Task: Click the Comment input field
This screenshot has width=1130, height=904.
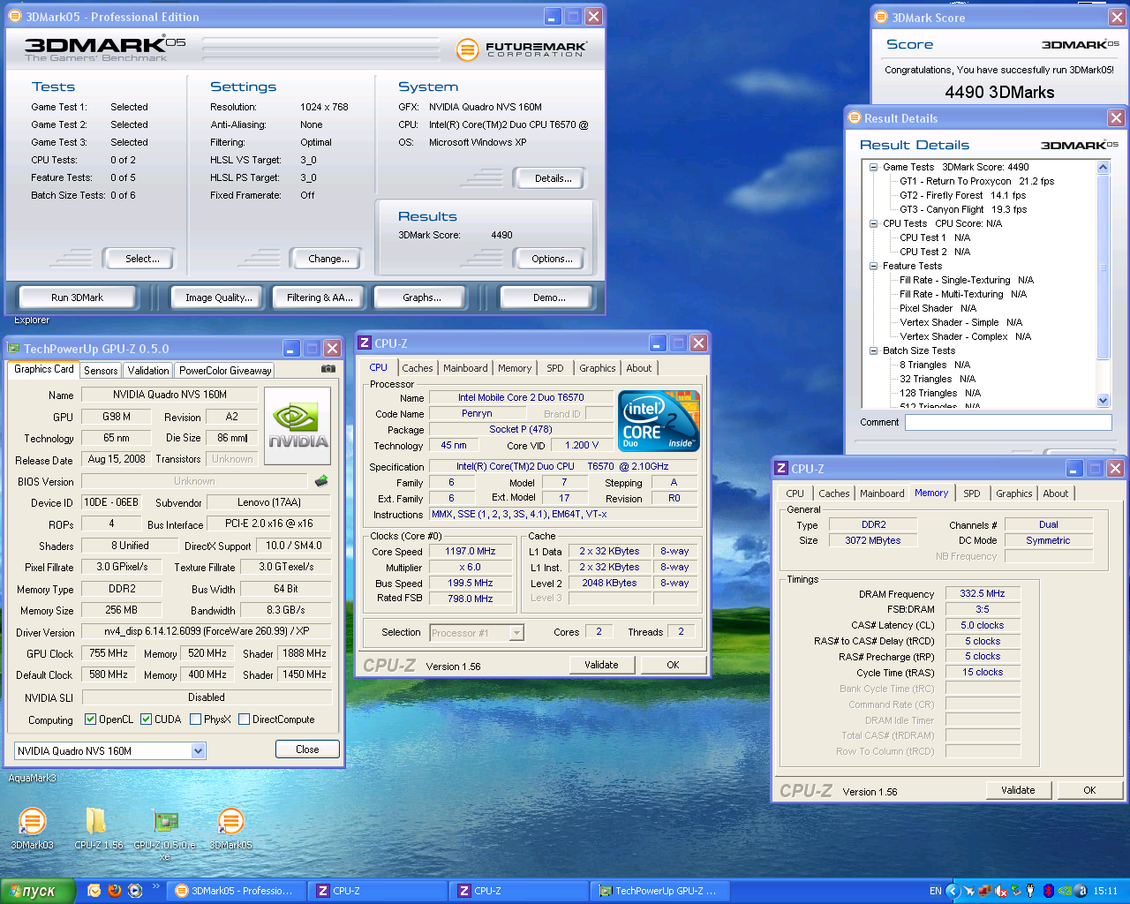Action: pos(1008,422)
